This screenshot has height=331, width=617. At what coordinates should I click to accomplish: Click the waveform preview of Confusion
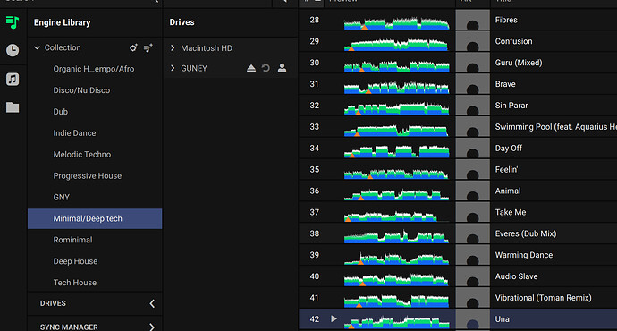click(x=397, y=44)
